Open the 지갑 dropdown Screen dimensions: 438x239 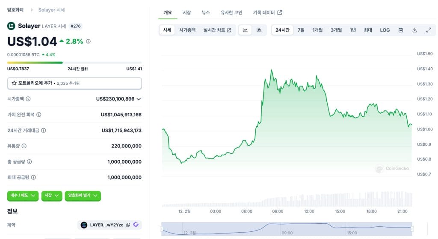[x=52, y=195]
